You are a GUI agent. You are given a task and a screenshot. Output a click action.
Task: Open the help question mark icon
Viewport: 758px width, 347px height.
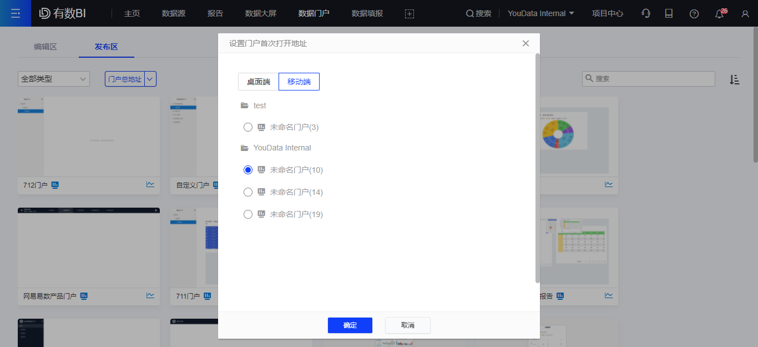(694, 13)
